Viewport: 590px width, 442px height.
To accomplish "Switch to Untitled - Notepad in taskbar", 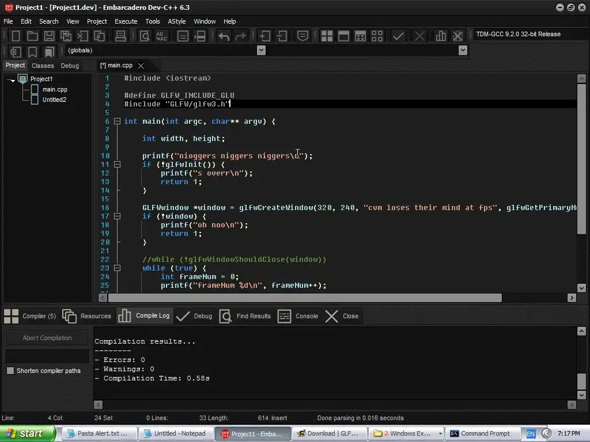I will tap(176, 434).
